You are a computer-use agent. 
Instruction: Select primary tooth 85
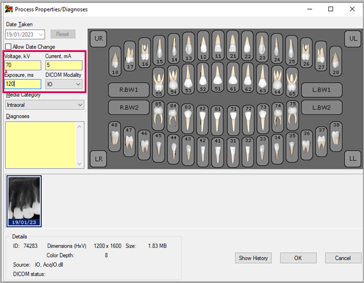[158, 115]
